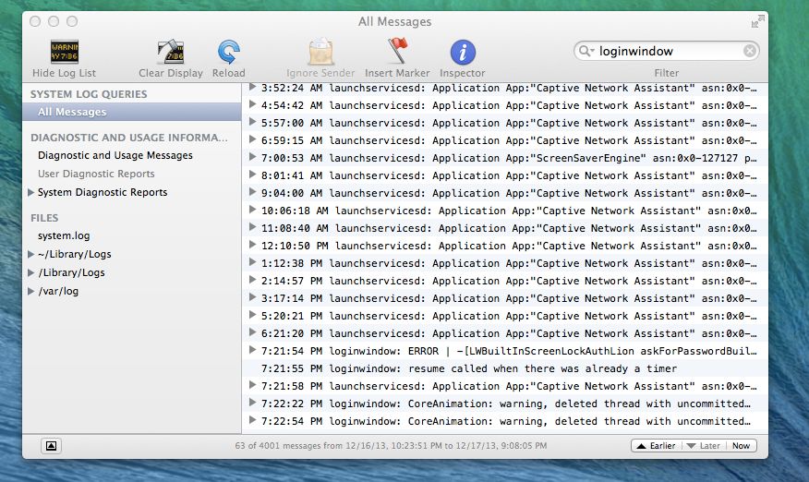
Task: Toggle full screen with the window's arrows icon
Action: coord(757,21)
